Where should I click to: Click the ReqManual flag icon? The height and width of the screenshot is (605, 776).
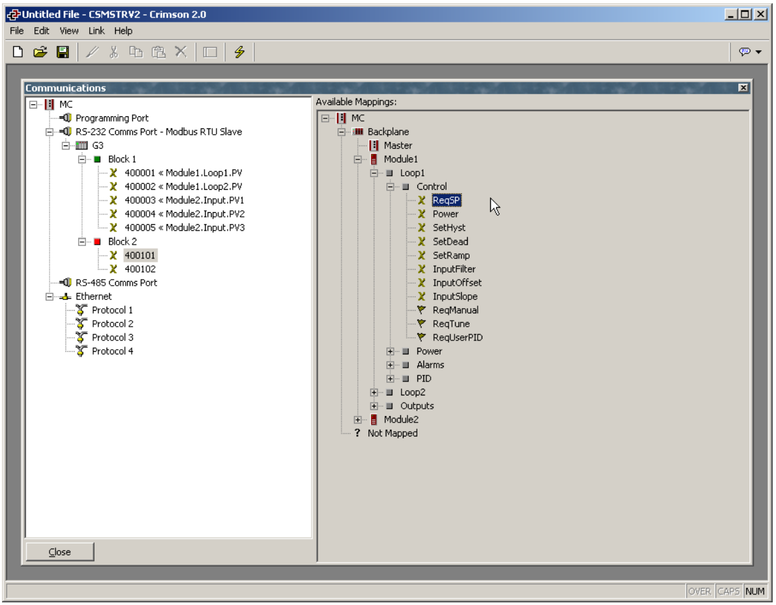pyautogui.click(x=421, y=310)
